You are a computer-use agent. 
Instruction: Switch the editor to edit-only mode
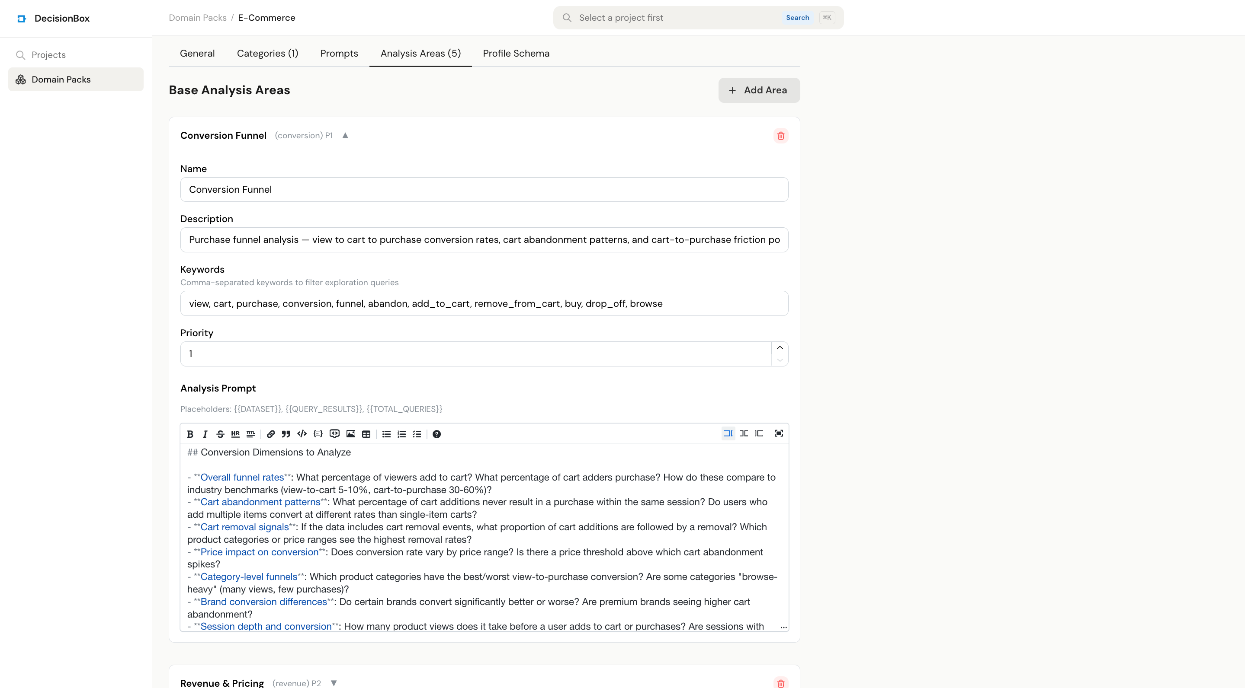coord(728,433)
